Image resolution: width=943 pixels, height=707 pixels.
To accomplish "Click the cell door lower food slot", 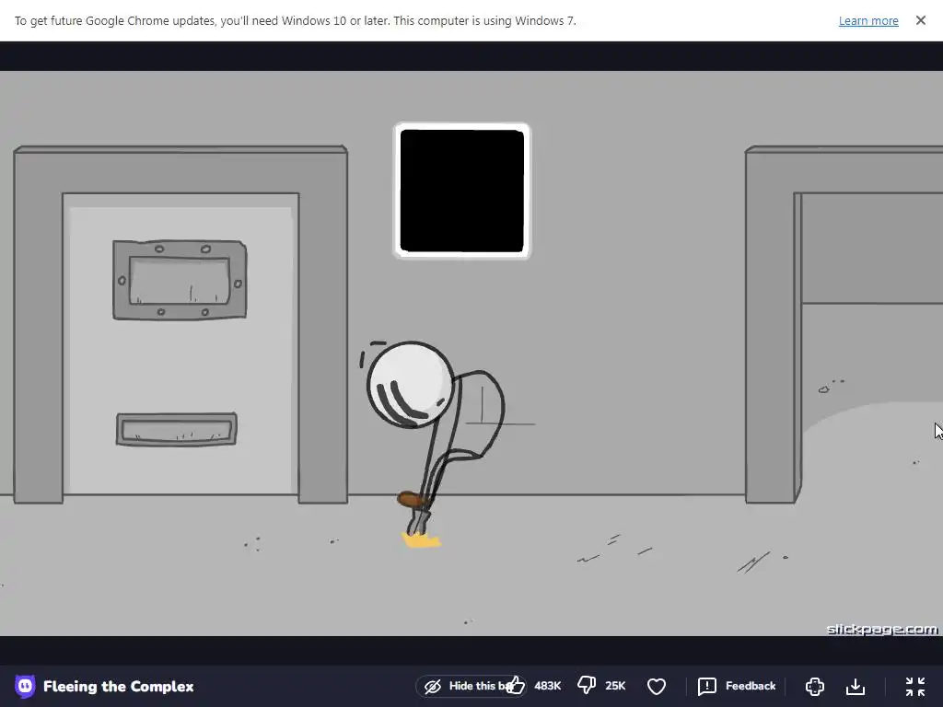I will pyautogui.click(x=177, y=429).
